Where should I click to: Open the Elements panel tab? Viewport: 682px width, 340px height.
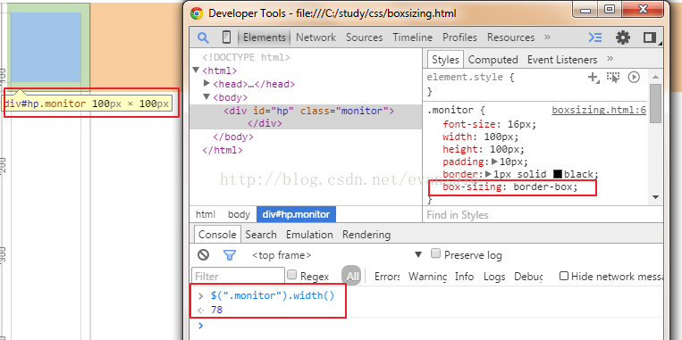click(x=265, y=37)
